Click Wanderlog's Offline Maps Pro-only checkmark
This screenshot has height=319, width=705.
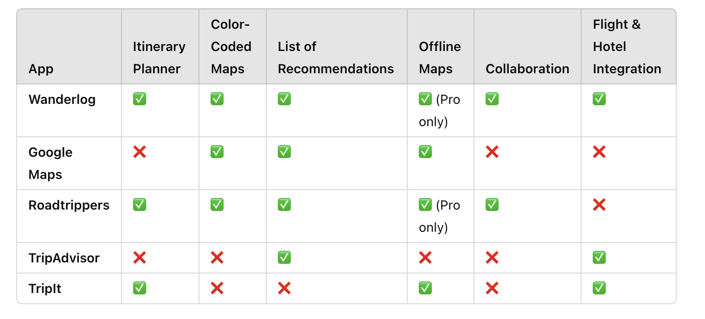pos(425,99)
